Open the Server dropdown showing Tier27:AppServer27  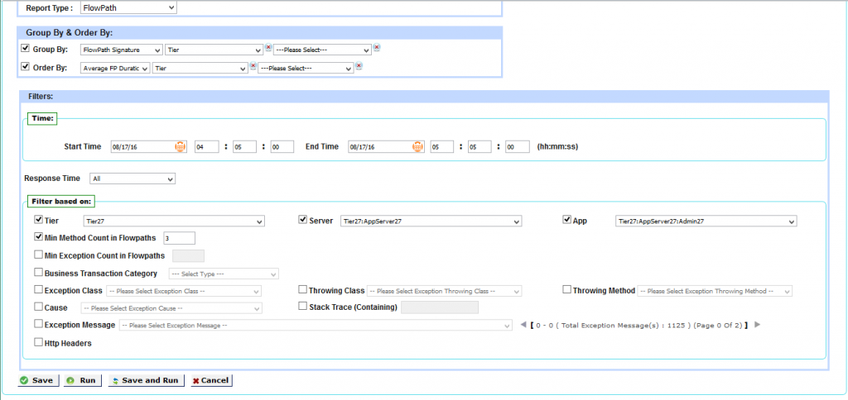tap(431, 221)
